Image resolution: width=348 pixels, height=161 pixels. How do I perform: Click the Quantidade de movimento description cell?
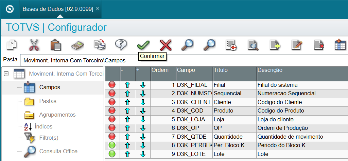click(x=302, y=137)
